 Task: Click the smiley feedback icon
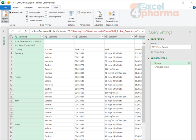9,3
